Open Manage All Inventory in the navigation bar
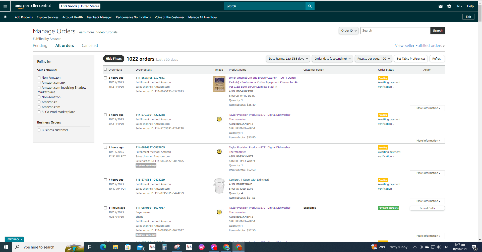Screen dimensions: 482x252 tap(203, 17)
